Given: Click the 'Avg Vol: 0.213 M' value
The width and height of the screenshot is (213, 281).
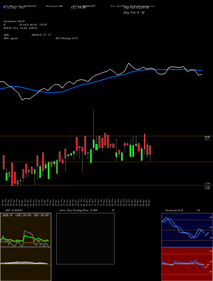Looking at the screenshot, I should tap(136, 8).
